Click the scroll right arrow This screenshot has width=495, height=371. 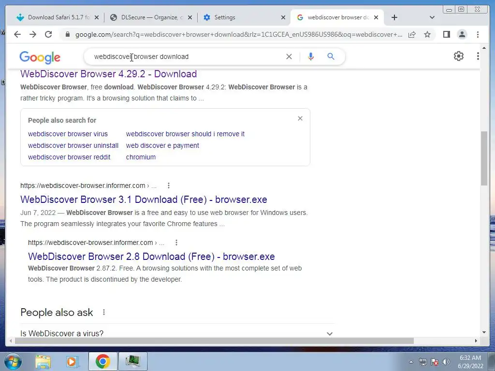[x=476, y=341]
